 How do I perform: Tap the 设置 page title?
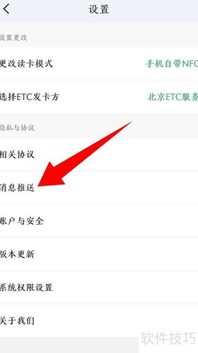pyautogui.click(x=99, y=9)
